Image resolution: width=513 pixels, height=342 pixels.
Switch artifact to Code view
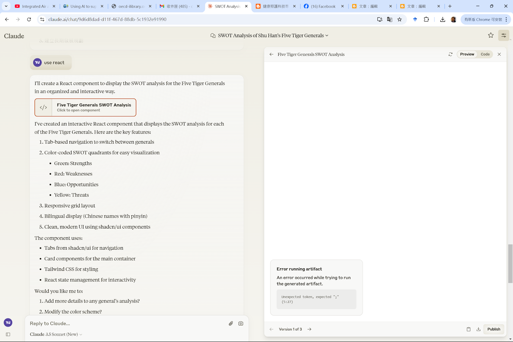[485, 54]
